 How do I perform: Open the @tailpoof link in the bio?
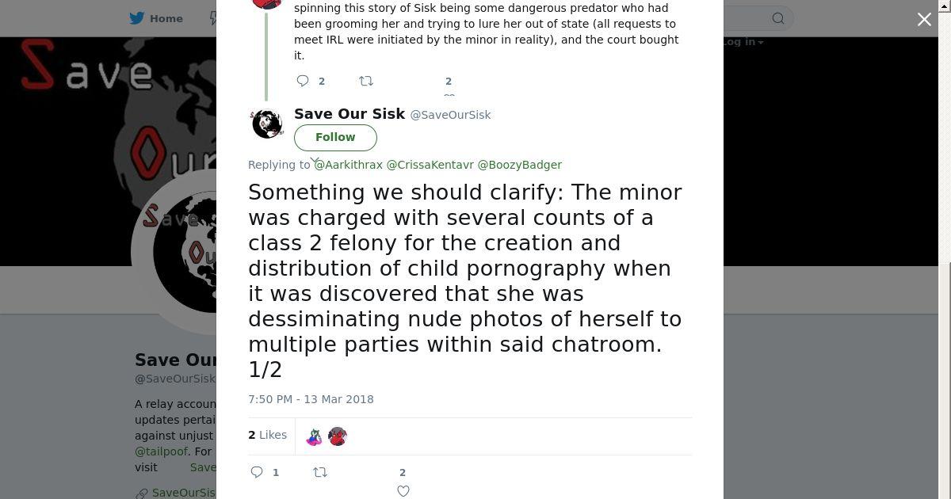(162, 451)
